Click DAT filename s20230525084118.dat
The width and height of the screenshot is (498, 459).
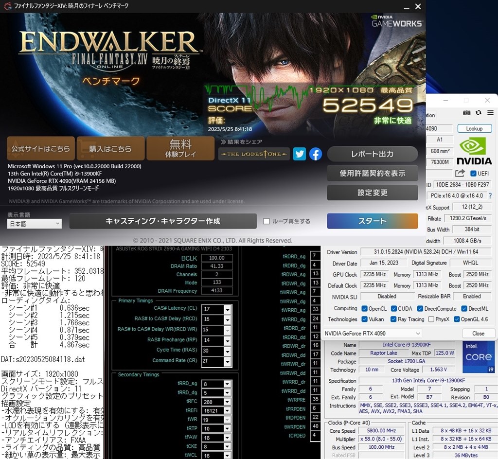(x=50, y=359)
